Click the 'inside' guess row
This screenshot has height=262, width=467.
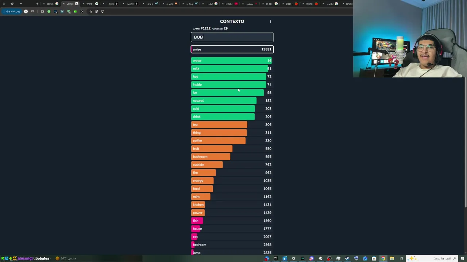pyautogui.click(x=232, y=85)
